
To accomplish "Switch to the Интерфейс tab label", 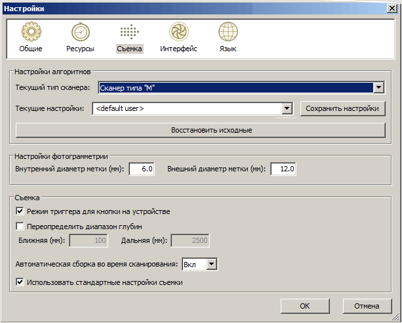I will tap(178, 49).
